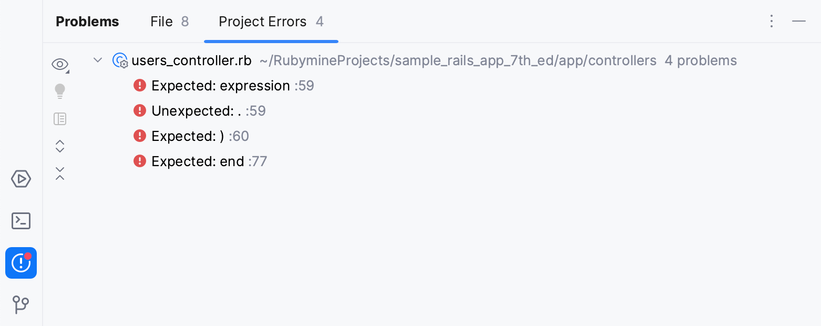Open the Git tool window
821x326 pixels.
tap(21, 305)
